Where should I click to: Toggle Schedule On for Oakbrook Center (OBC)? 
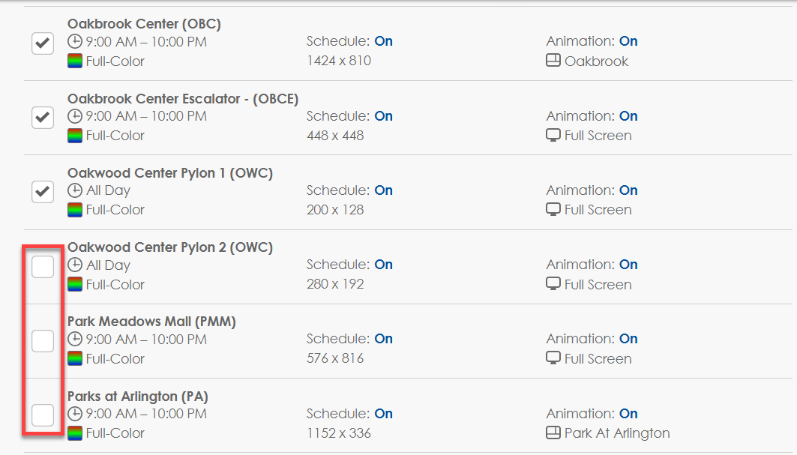click(x=383, y=41)
